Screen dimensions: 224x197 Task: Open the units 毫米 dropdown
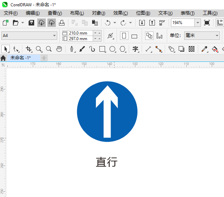coord(202,36)
